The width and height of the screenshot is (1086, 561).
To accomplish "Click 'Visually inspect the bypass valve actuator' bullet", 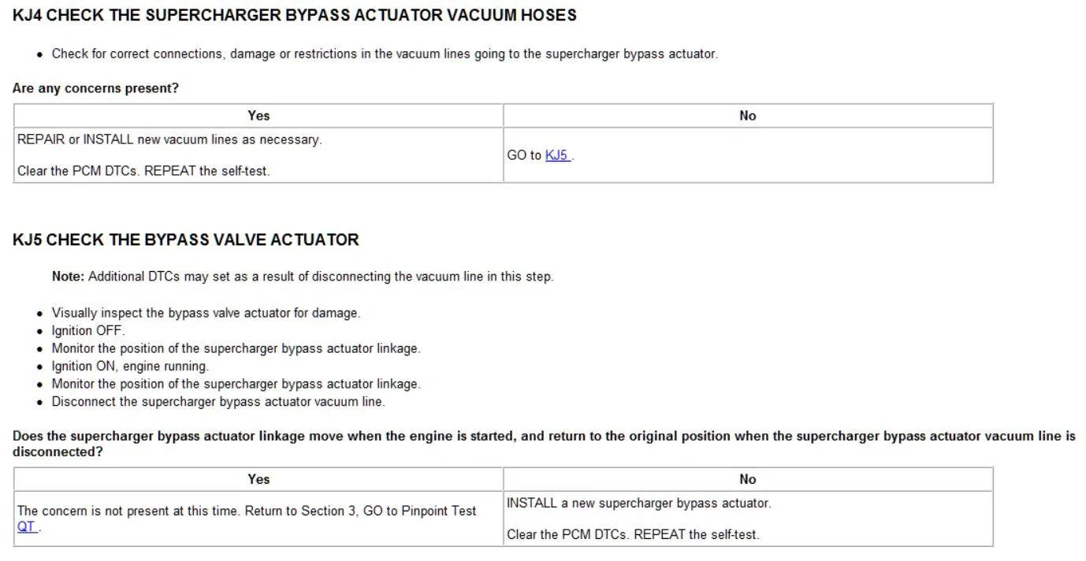I will pyautogui.click(x=206, y=313).
